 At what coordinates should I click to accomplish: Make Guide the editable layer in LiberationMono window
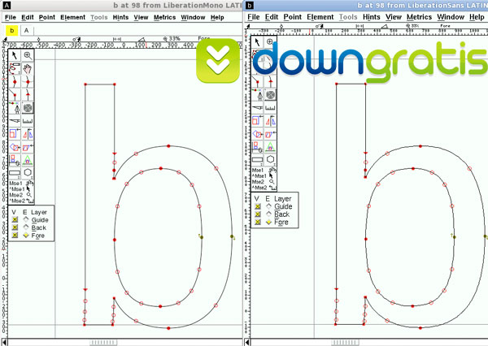point(26,219)
